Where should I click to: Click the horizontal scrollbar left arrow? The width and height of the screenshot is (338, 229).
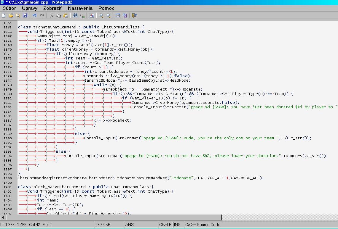[x=3, y=217]
